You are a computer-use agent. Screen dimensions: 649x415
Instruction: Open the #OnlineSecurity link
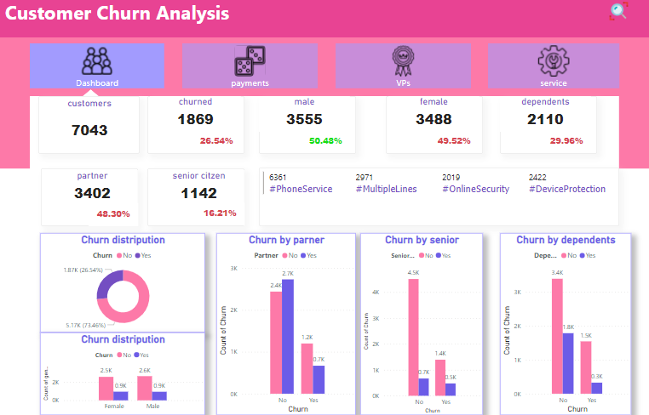point(475,189)
